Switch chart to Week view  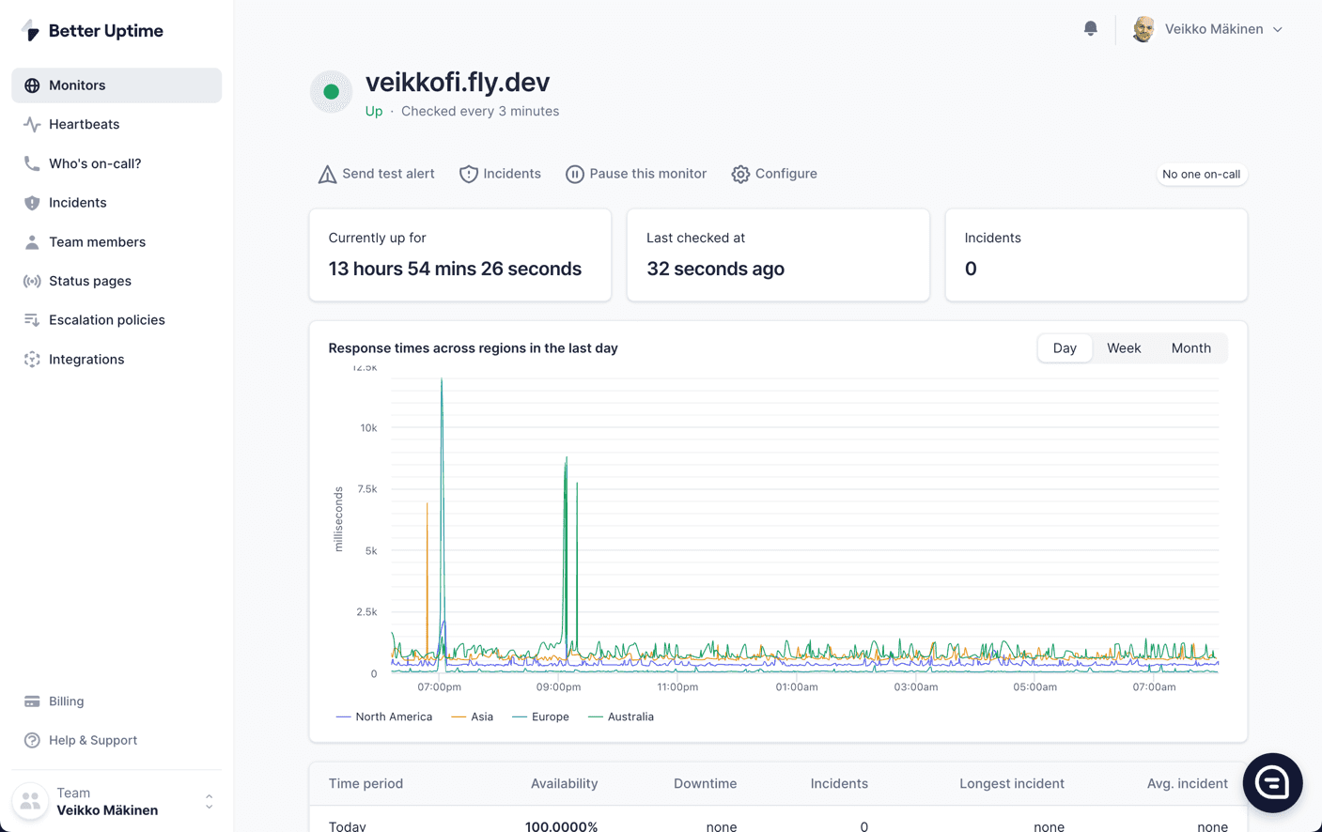coord(1124,348)
